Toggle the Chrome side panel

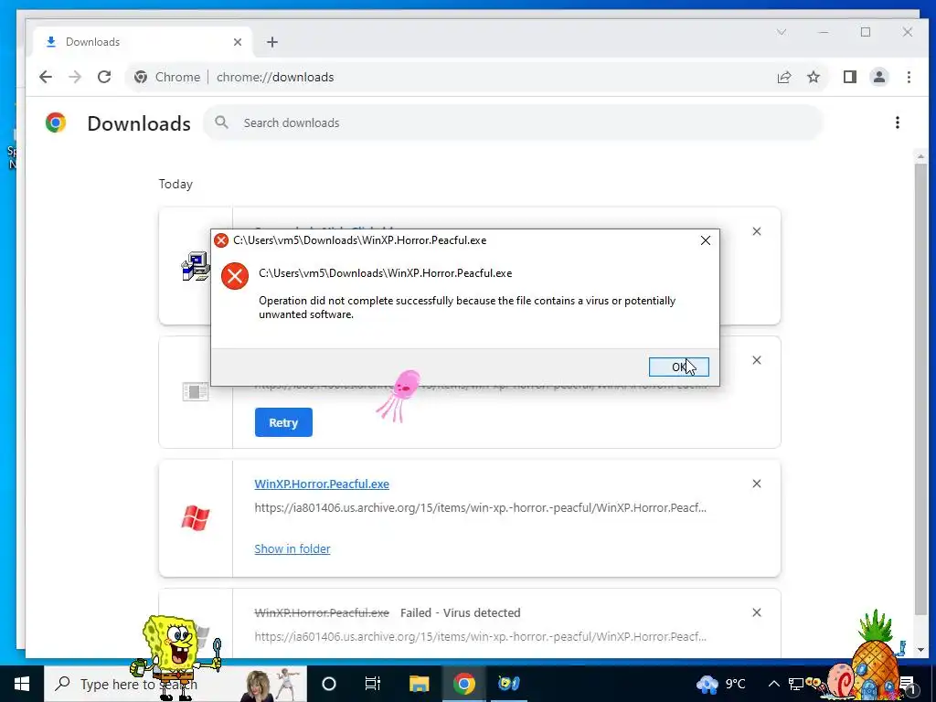pyautogui.click(x=849, y=77)
